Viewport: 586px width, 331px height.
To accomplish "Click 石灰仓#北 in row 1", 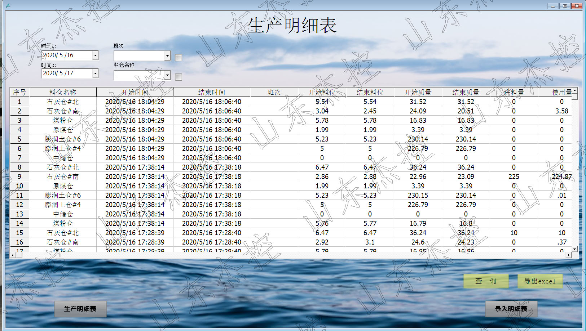I will click(x=63, y=102).
